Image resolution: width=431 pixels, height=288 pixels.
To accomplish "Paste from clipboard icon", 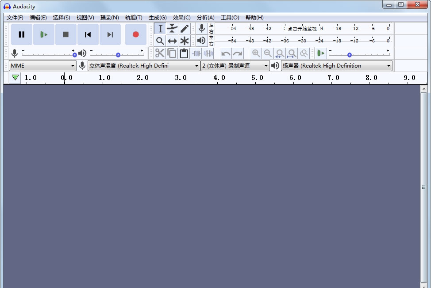I will [184, 53].
